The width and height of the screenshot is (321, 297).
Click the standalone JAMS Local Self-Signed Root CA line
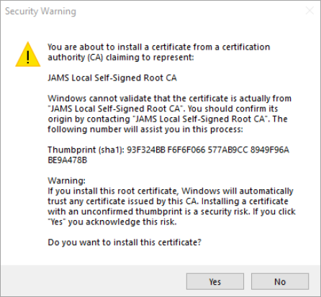point(112,78)
